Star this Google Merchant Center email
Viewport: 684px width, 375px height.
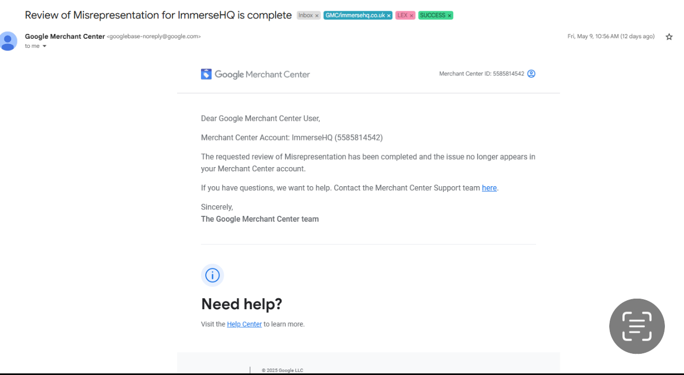click(x=669, y=37)
